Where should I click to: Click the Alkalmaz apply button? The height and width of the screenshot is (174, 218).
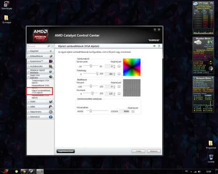pos(154,151)
